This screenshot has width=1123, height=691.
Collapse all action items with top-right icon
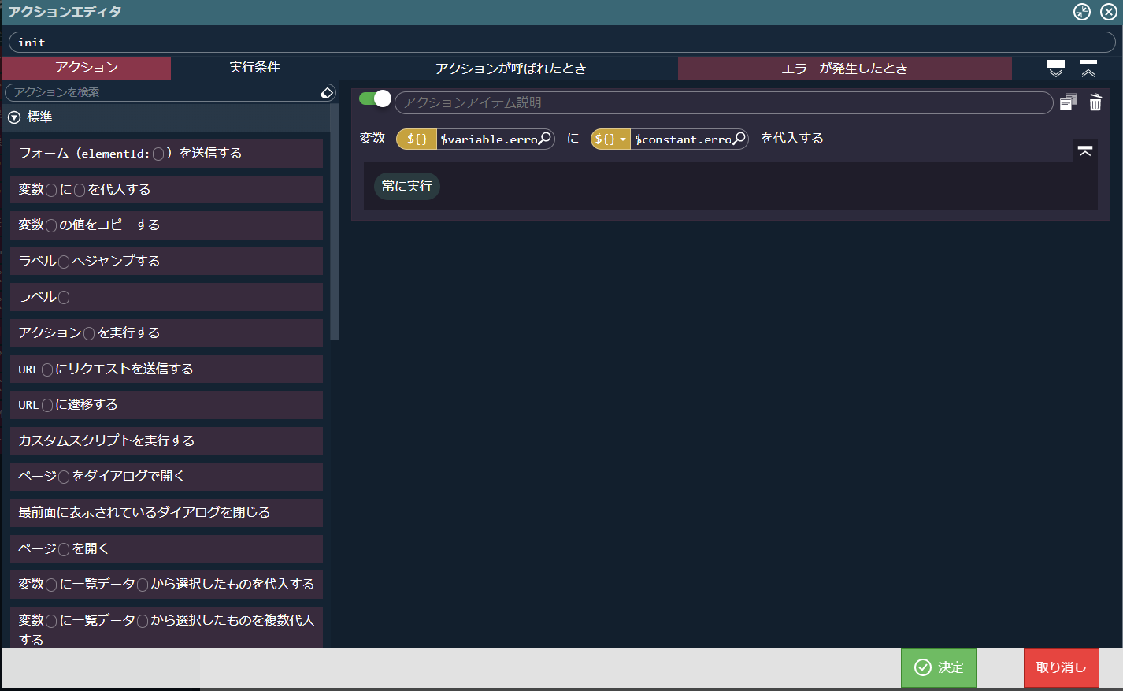click(1088, 69)
